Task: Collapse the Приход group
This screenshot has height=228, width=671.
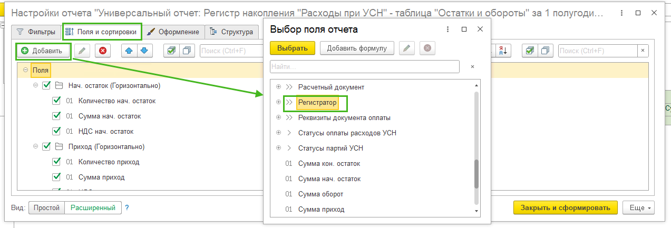Action: (x=36, y=146)
